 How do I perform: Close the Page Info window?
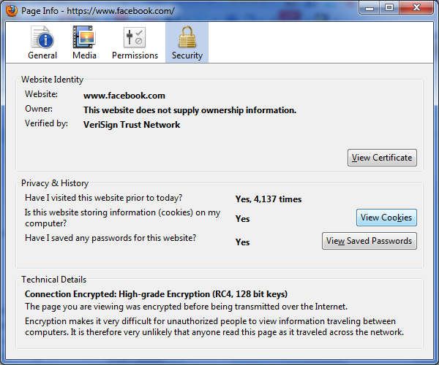416,8
